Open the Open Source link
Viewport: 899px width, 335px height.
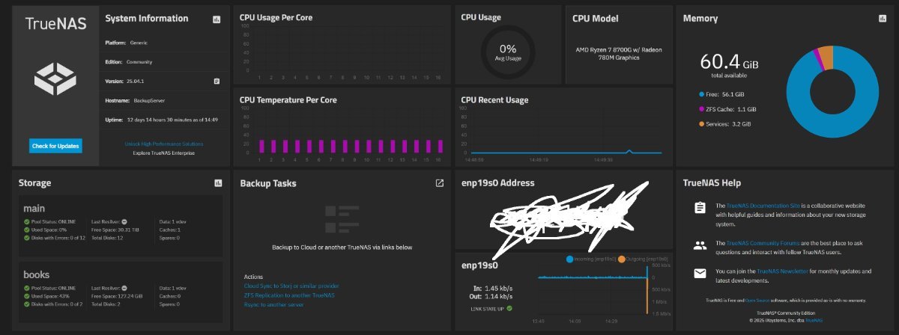[x=757, y=300]
